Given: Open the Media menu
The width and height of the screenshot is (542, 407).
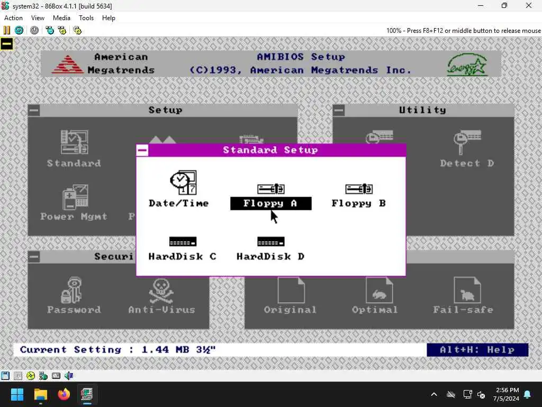Looking at the screenshot, I should pyautogui.click(x=61, y=18).
